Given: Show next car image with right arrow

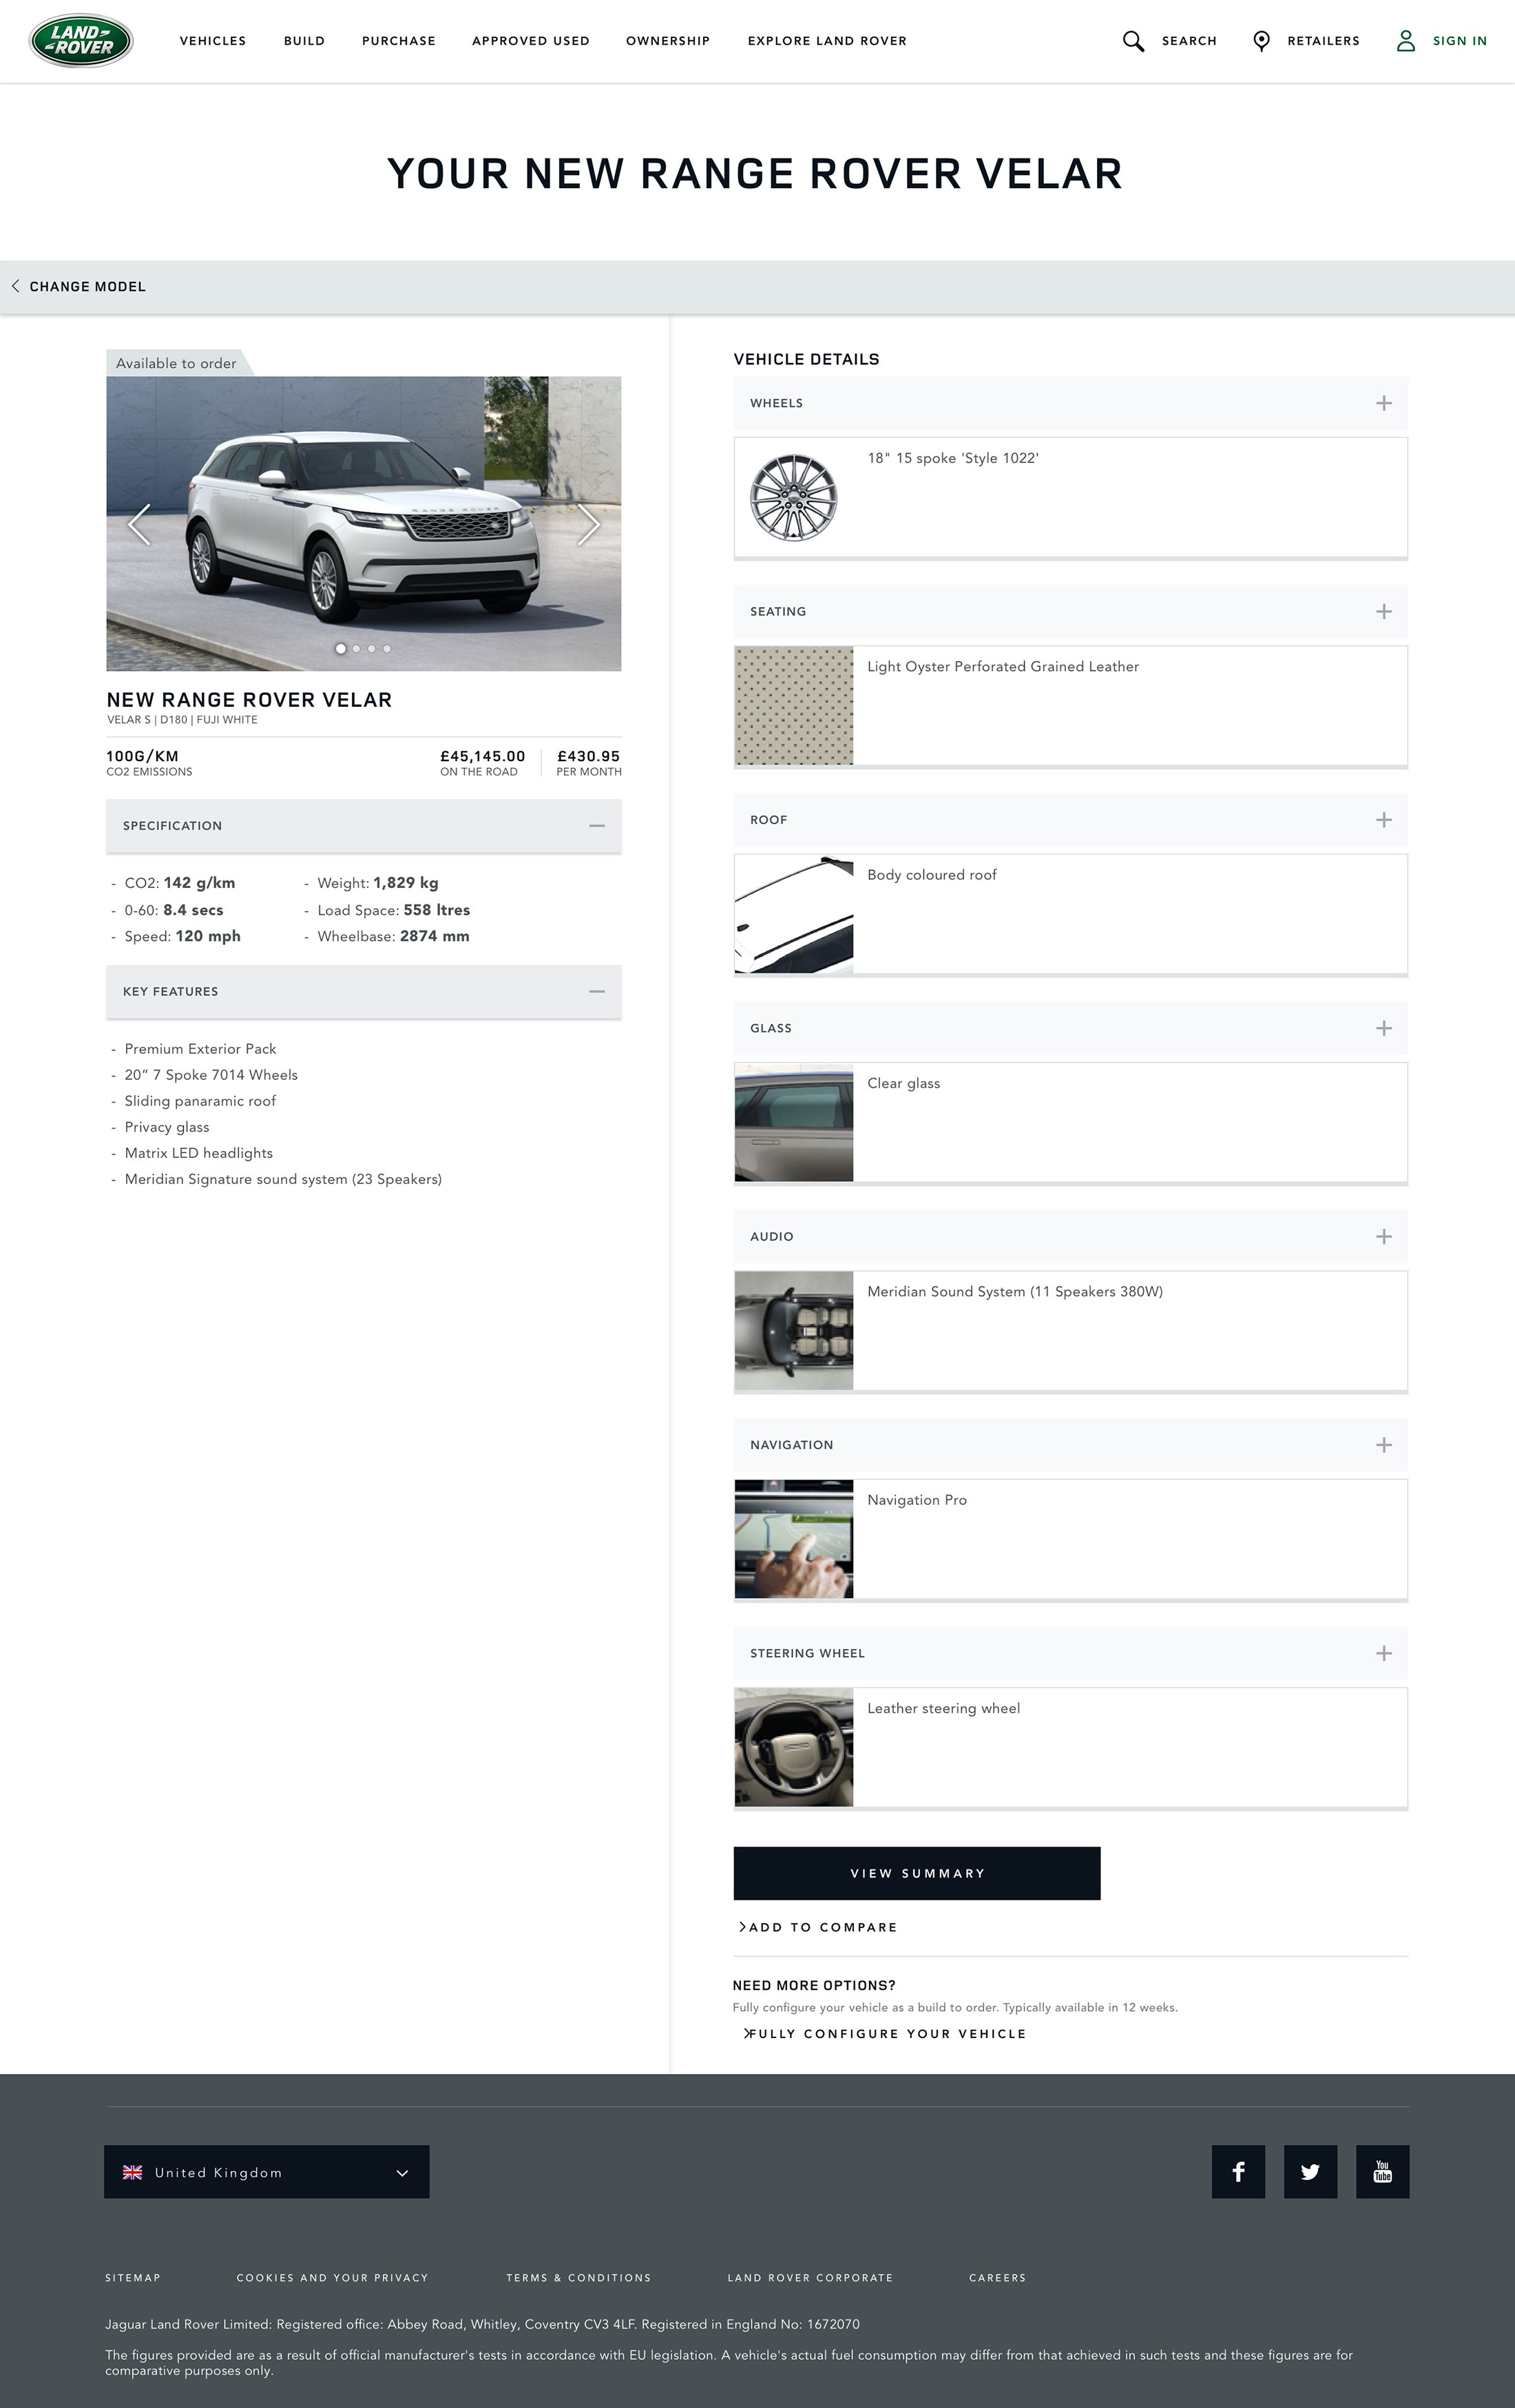Looking at the screenshot, I should tap(588, 525).
